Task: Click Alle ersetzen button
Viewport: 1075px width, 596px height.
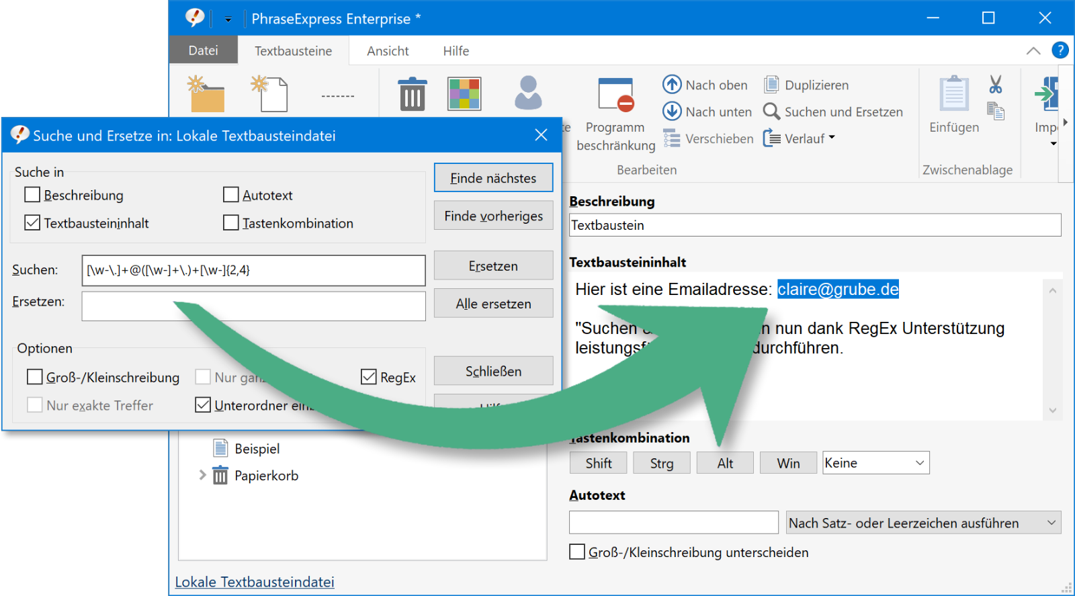Action: click(494, 303)
